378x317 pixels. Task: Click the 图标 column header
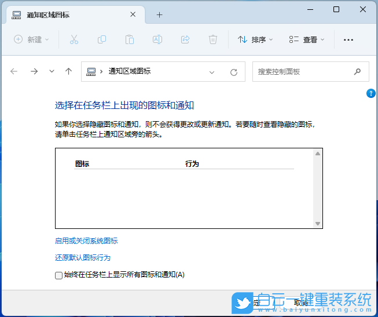click(x=82, y=163)
